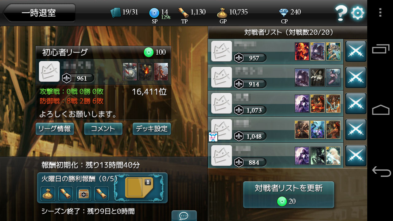393x221 pixels.
Task: Battle the opponent rated 957 via crossed swords
Action: click(356, 51)
